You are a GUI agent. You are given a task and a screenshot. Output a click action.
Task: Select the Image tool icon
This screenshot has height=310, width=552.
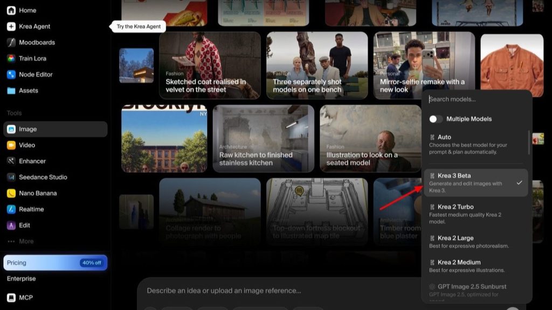click(11, 129)
